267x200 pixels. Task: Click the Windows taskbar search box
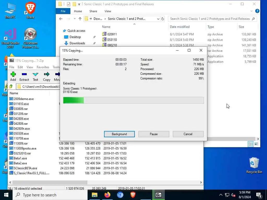[50, 195]
